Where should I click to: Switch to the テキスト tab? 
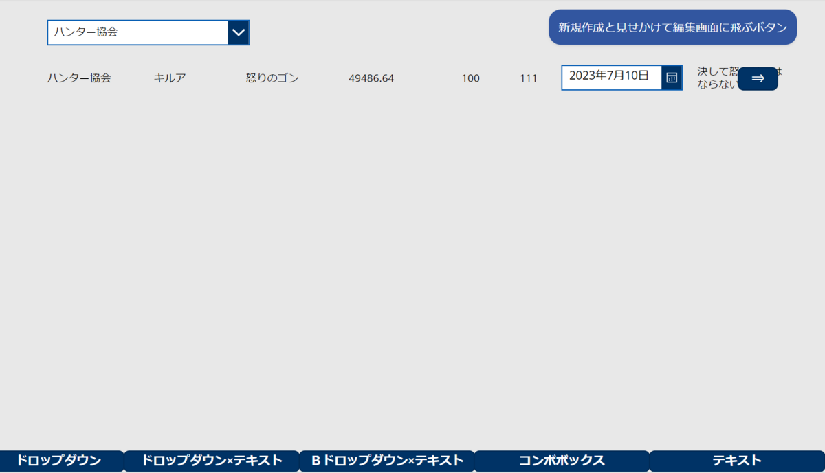737,461
